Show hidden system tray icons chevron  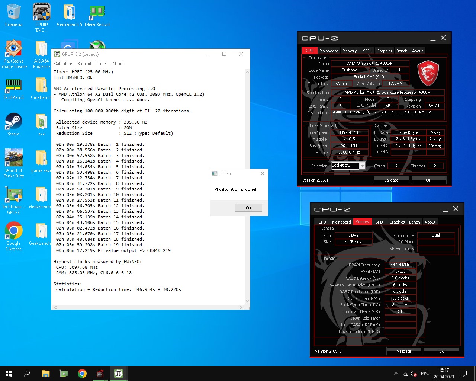(396, 374)
